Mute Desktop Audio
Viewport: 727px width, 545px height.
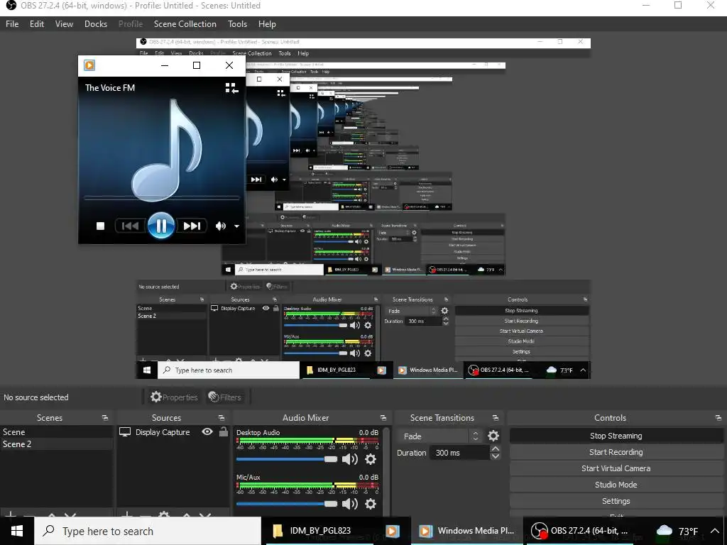coord(349,459)
